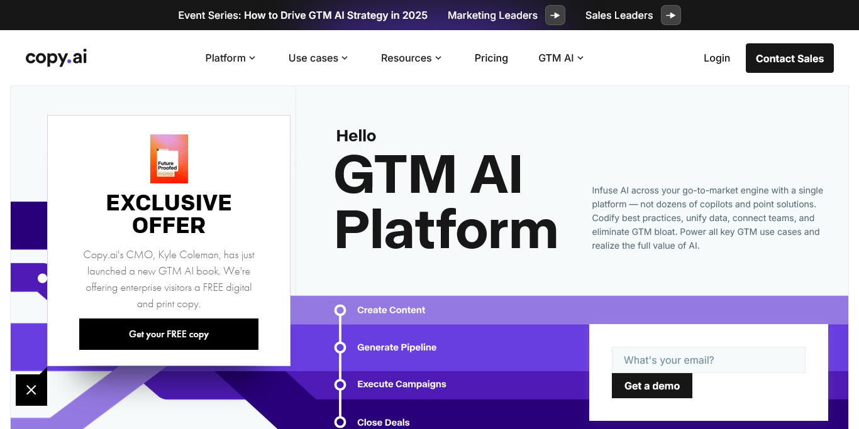Focus the What's your email field

point(709,360)
